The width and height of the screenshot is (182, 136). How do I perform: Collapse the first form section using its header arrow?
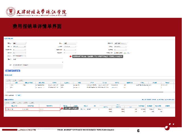pos(4,38)
